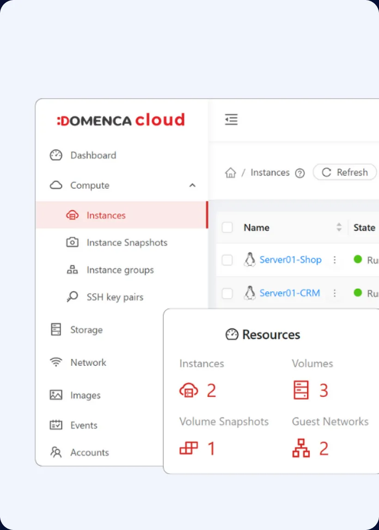Click the Linux penguin icon for Server01-CRM
The image size is (379, 530).
point(250,293)
